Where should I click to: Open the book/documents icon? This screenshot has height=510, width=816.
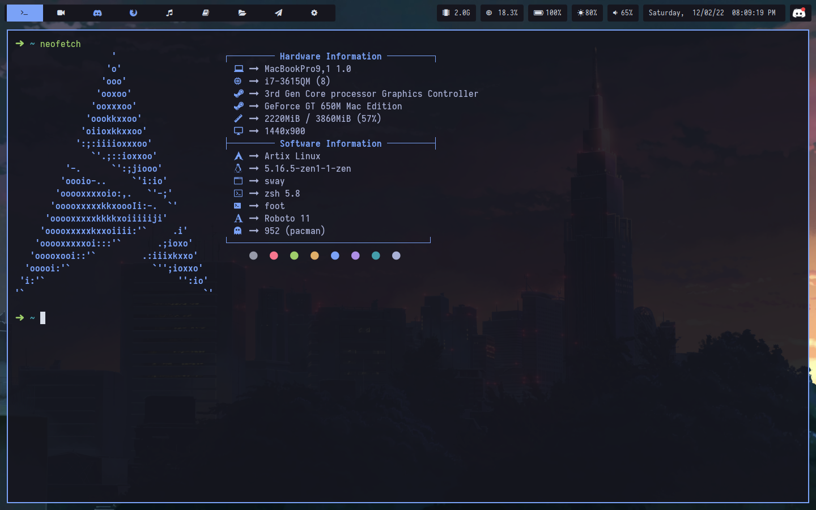pyautogui.click(x=206, y=12)
